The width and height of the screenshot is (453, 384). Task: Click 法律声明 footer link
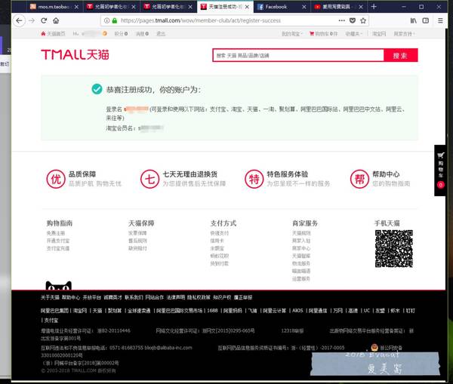(176, 297)
